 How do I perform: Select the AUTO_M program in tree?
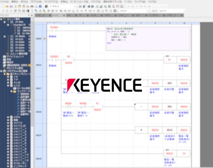click(x=20, y=126)
